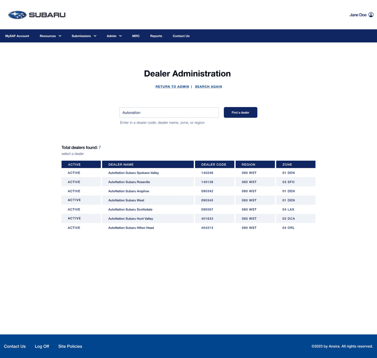Click dealer code 090345
Image resolution: width=377 pixels, height=358 pixels.
coord(207,200)
